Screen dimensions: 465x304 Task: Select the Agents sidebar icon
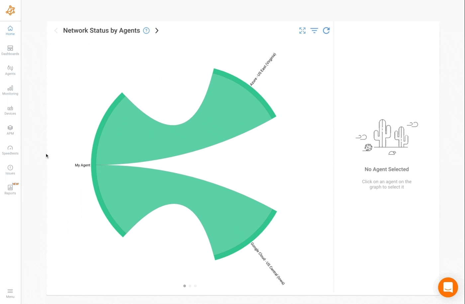coord(10,70)
